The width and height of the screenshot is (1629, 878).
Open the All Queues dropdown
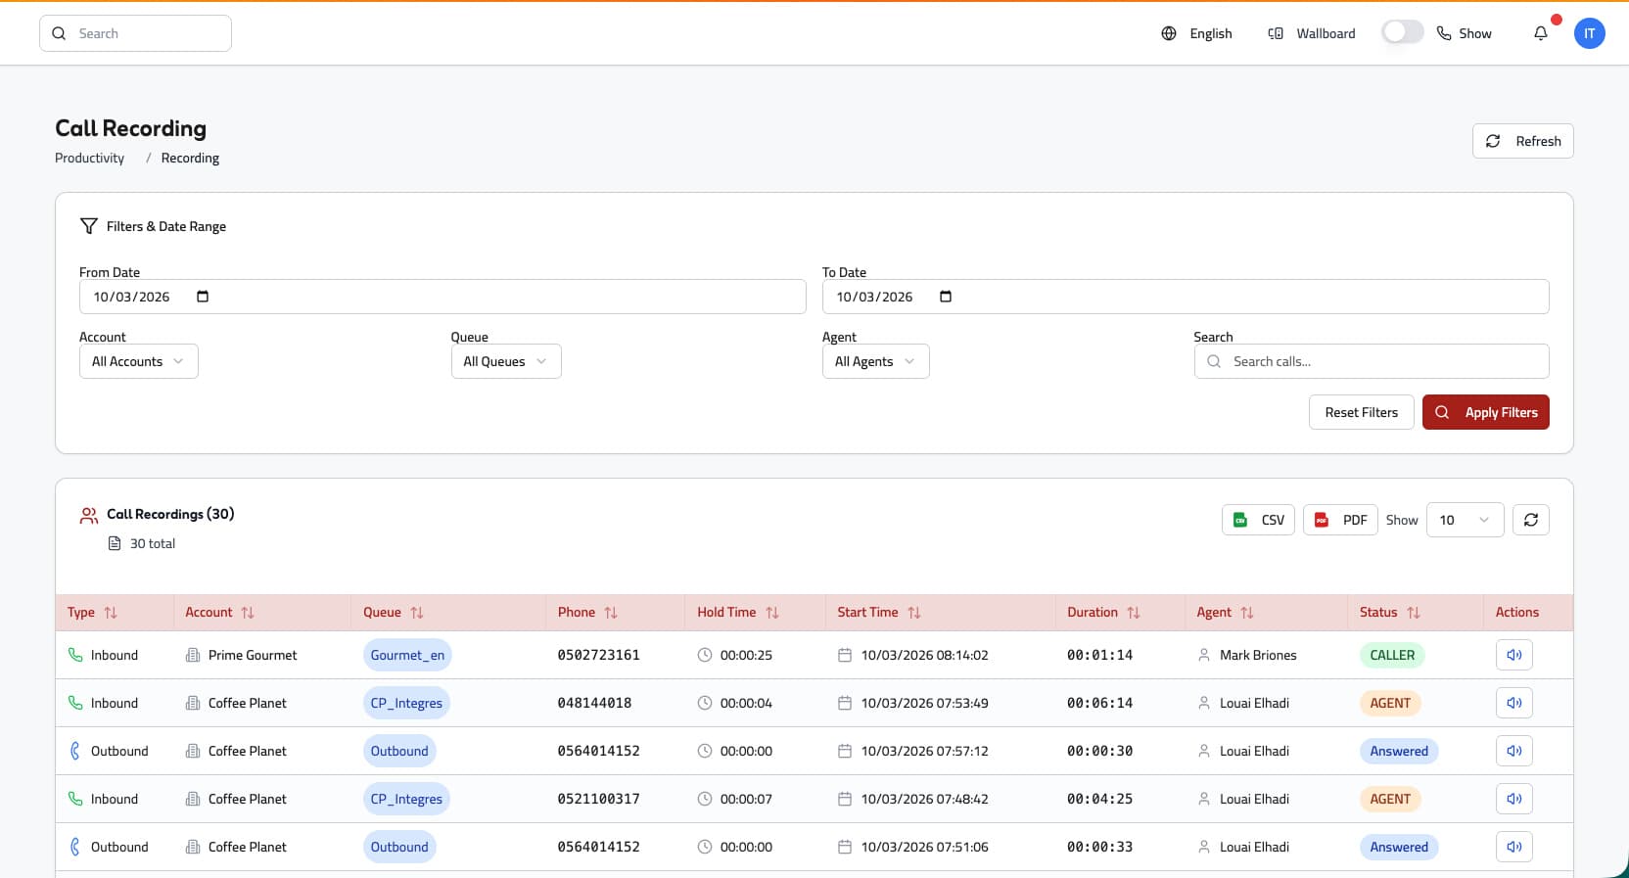tap(505, 361)
